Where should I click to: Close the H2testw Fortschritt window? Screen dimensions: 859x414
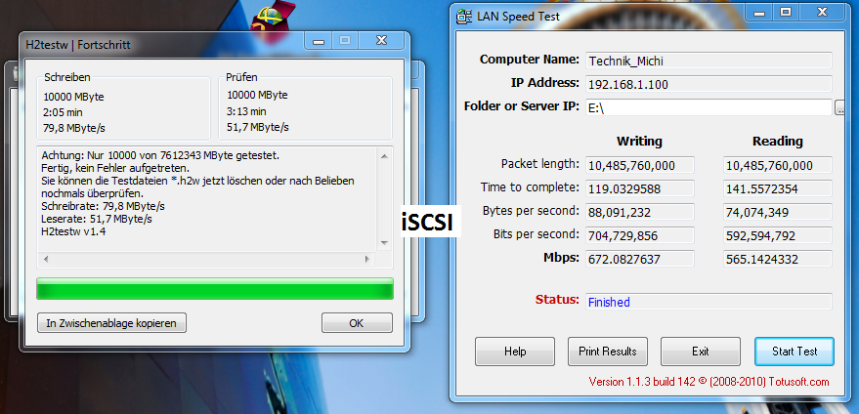coord(382,41)
